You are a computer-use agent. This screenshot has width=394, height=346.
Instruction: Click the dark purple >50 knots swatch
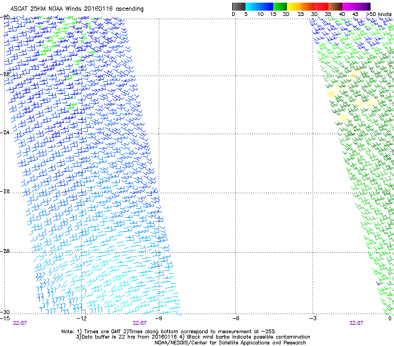(369, 6)
